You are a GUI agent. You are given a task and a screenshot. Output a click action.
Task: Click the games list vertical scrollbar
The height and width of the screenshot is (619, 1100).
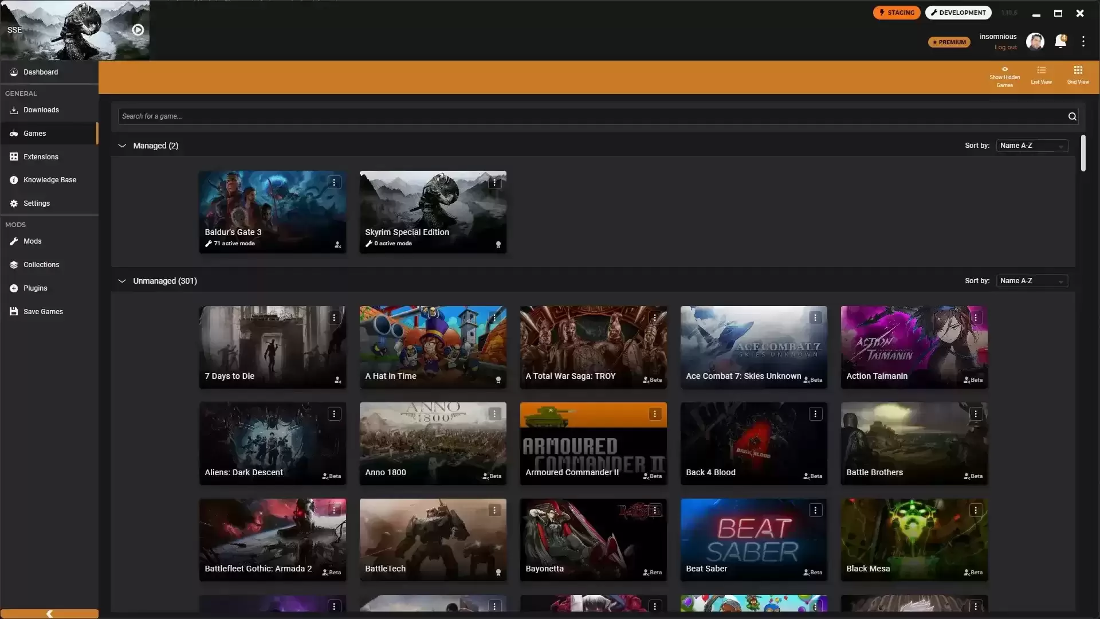point(1083,153)
